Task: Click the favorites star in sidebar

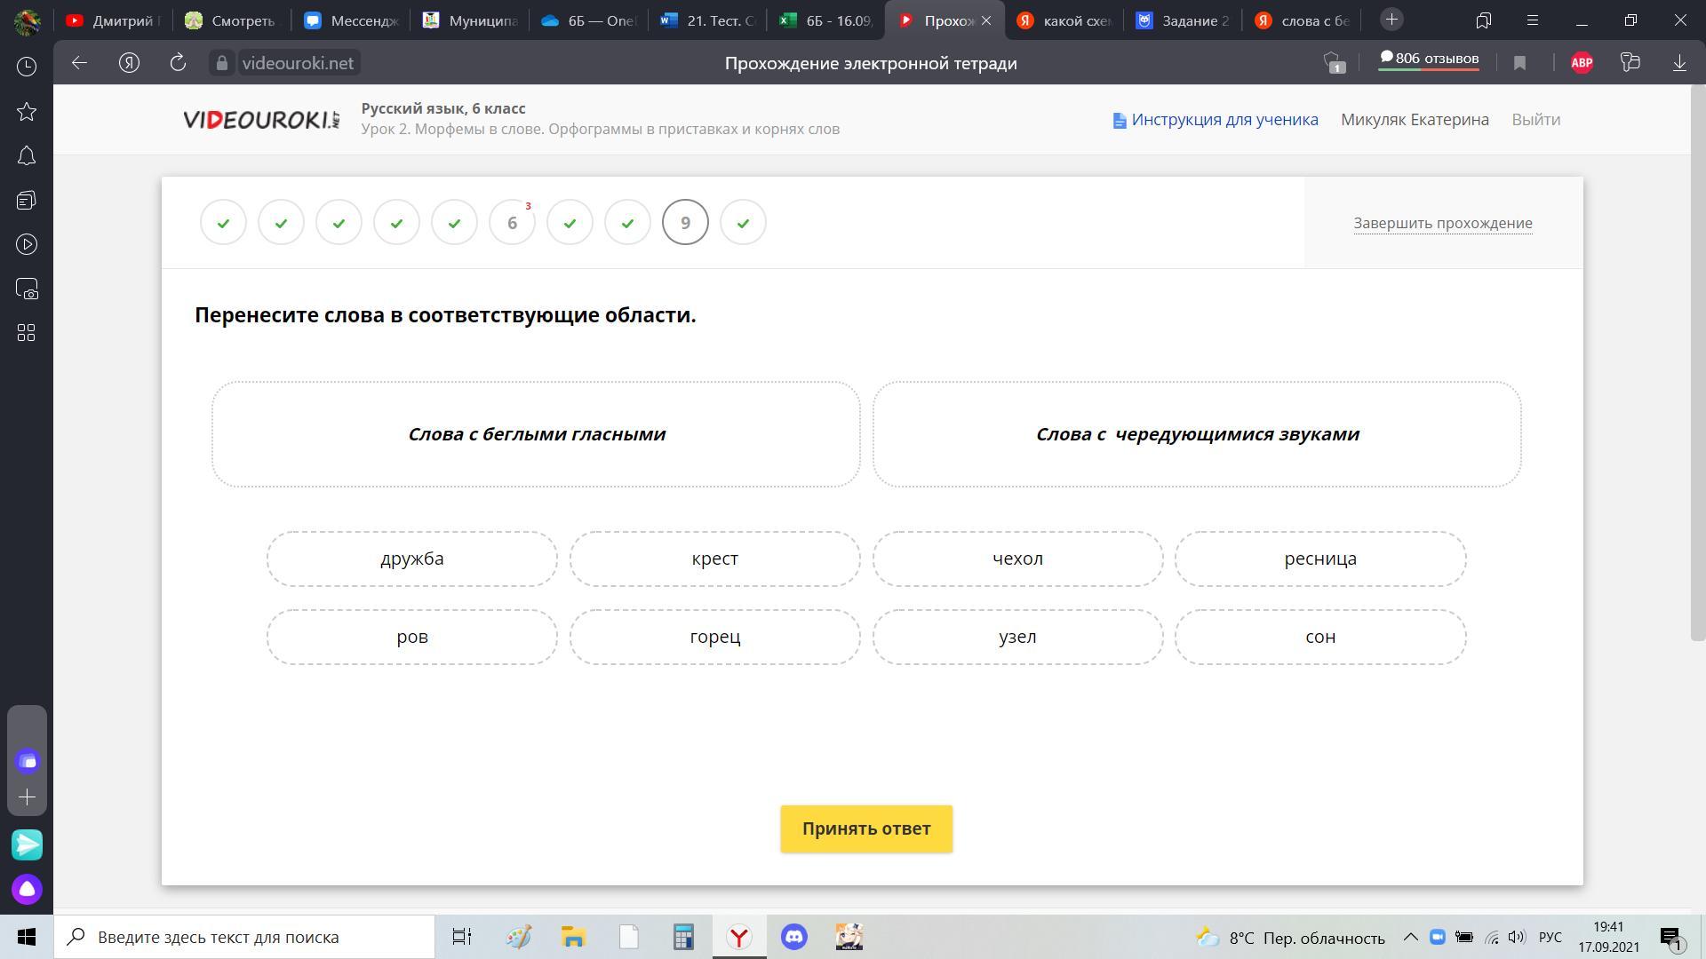Action: (x=27, y=111)
